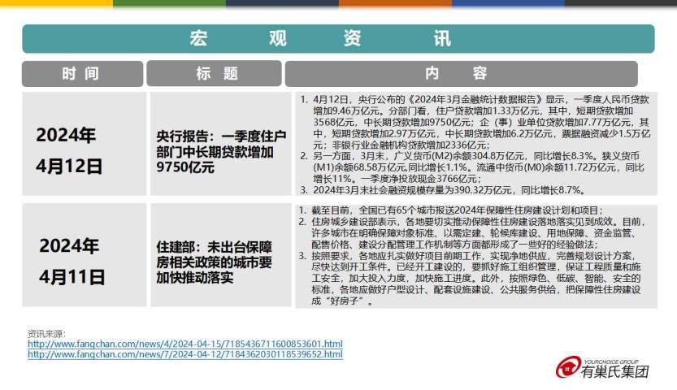
Task: Click item 2 starting 住房城乡建设部表示
Action: click(472, 233)
